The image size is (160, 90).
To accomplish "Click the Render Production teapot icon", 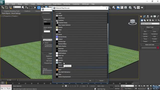I will (142, 7).
